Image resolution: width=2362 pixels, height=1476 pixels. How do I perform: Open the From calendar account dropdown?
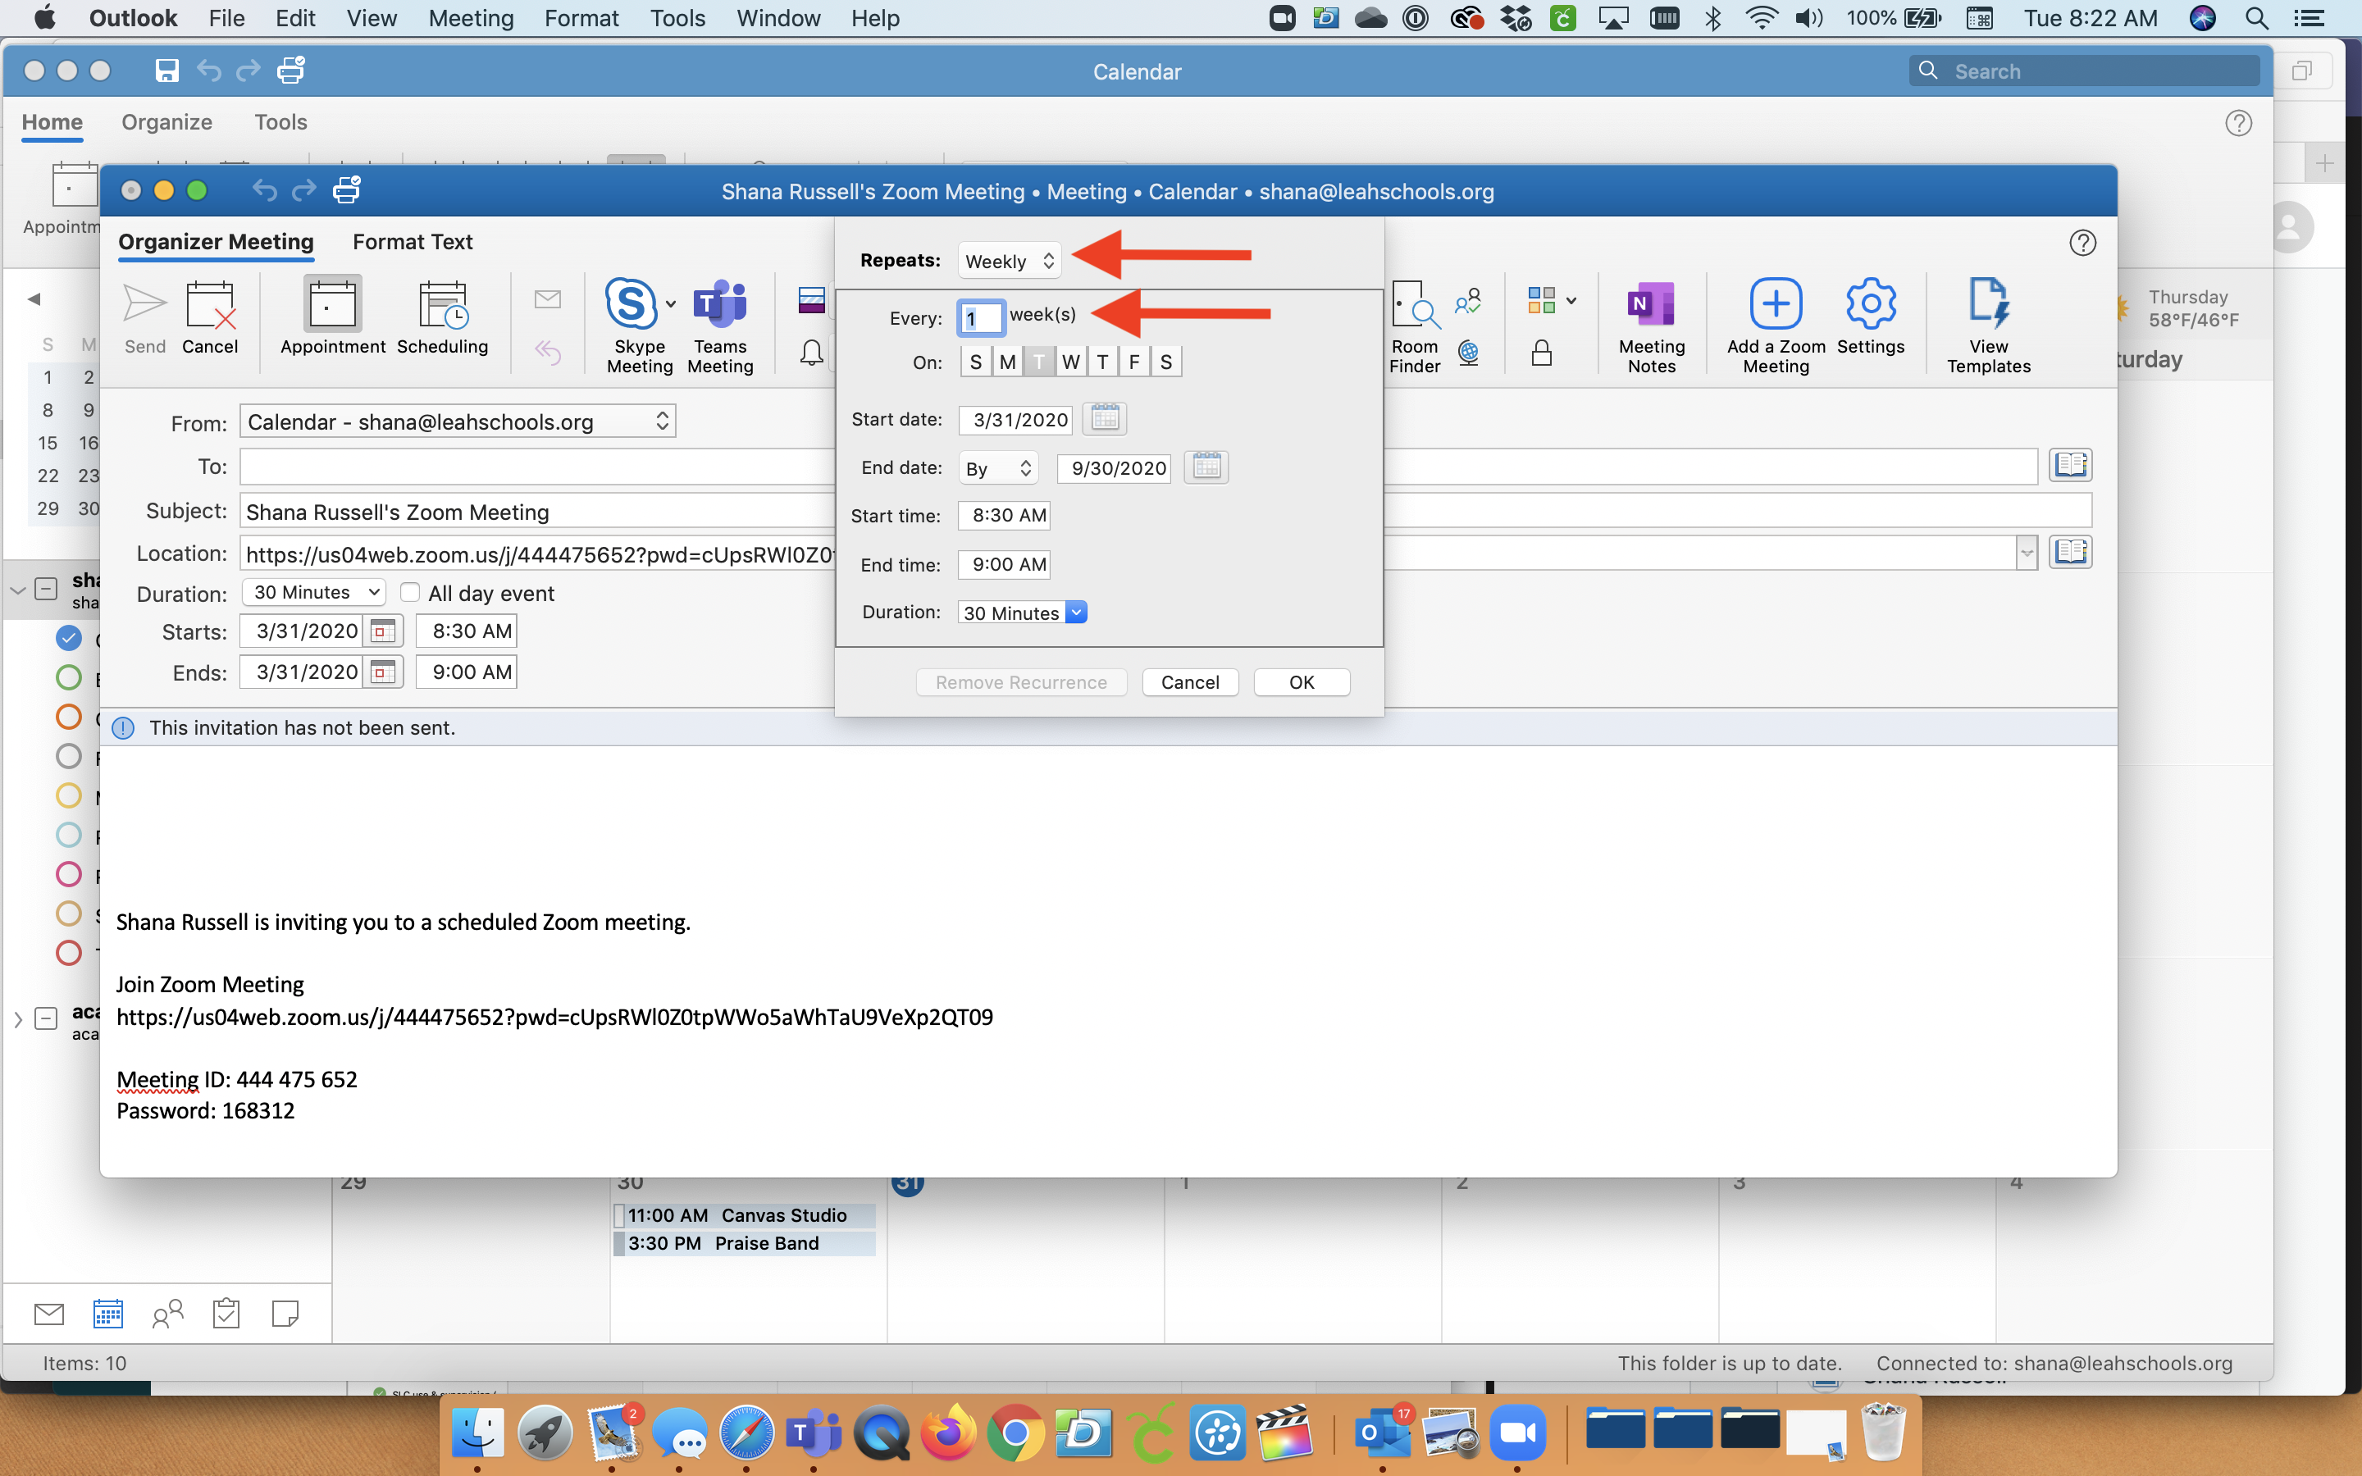[x=458, y=421]
